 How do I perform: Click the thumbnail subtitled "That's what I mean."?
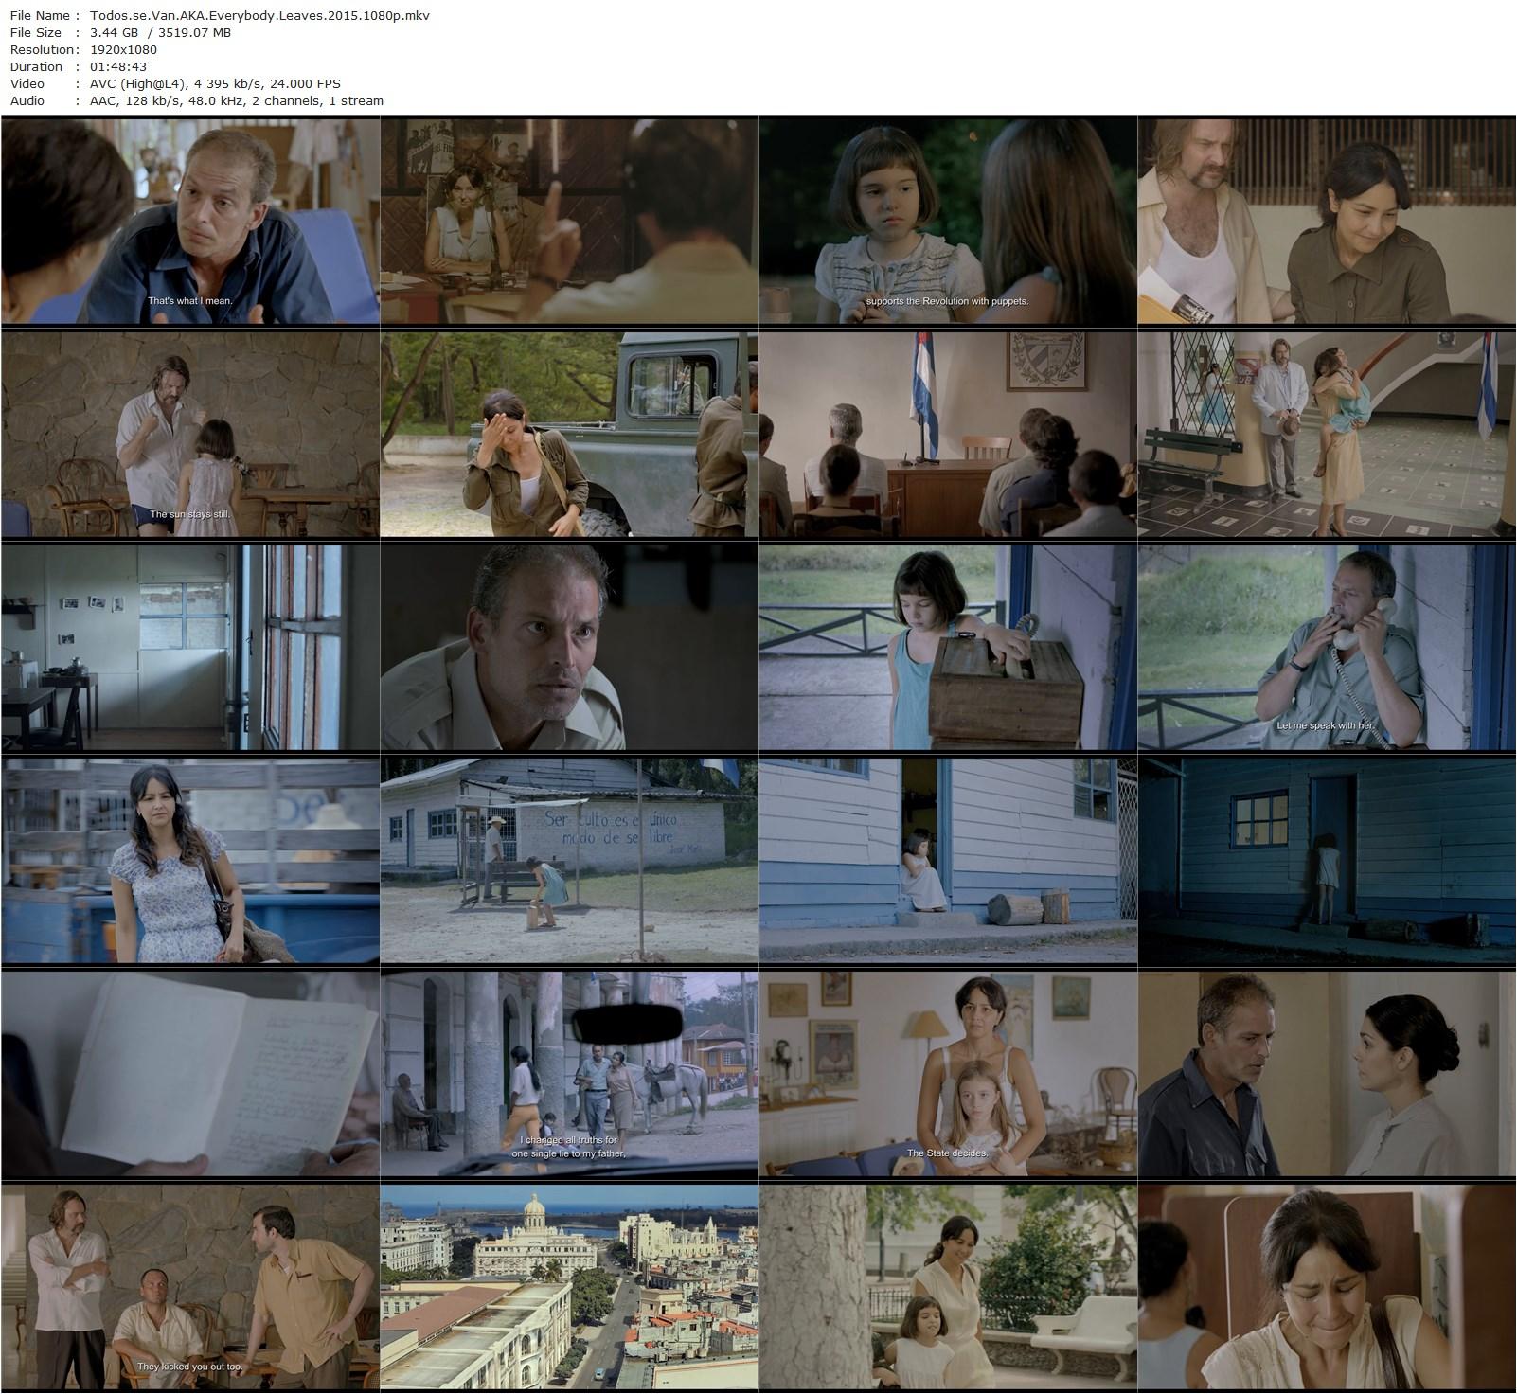point(190,220)
